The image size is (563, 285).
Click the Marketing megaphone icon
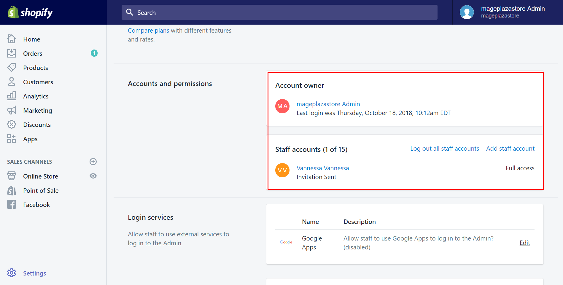(12, 110)
